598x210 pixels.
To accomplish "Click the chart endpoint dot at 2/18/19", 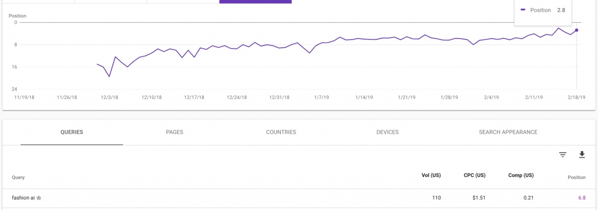I will [x=576, y=30].
